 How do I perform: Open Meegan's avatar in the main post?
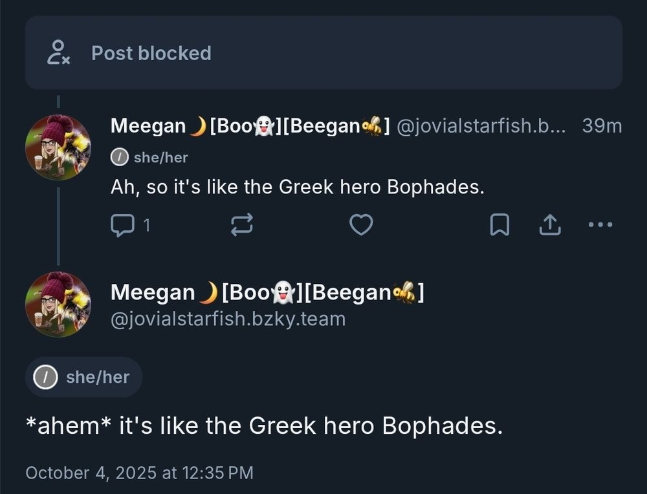click(x=58, y=304)
